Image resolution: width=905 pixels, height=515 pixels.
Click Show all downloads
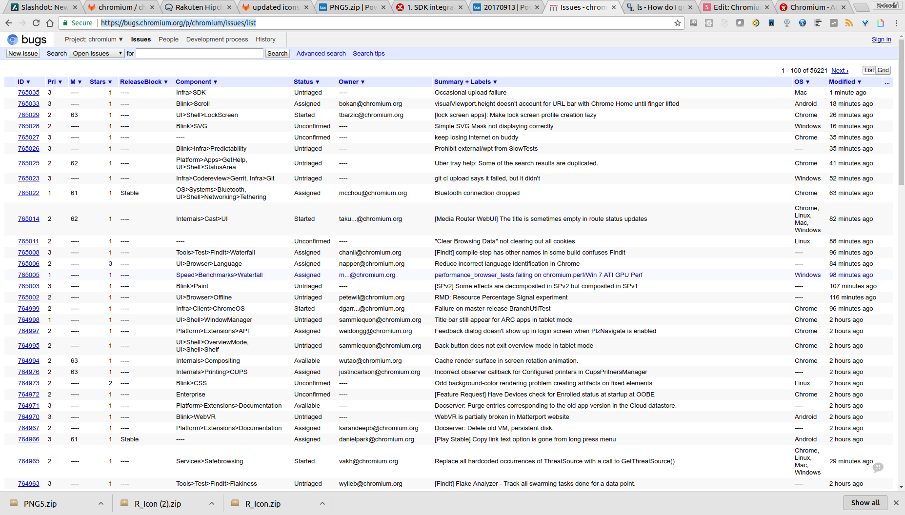pyautogui.click(x=865, y=503)
